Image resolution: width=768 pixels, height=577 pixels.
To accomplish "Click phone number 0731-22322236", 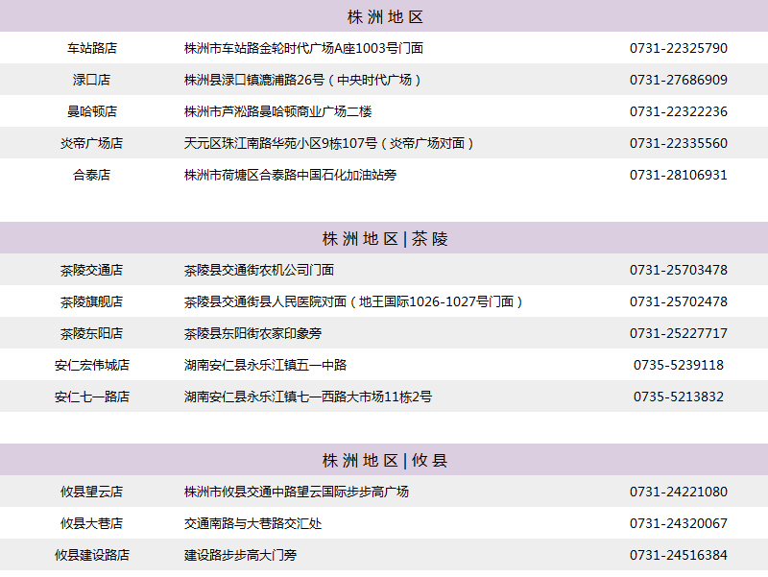I will [x=678, y=111].
